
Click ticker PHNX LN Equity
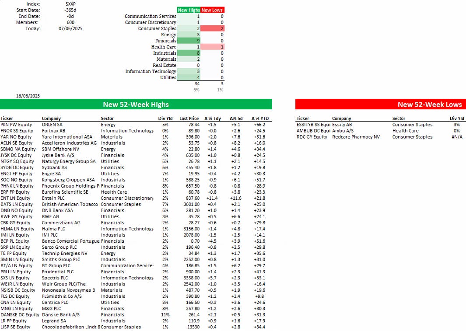(17, 186)
